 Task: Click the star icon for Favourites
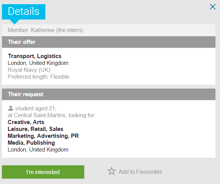112,171
